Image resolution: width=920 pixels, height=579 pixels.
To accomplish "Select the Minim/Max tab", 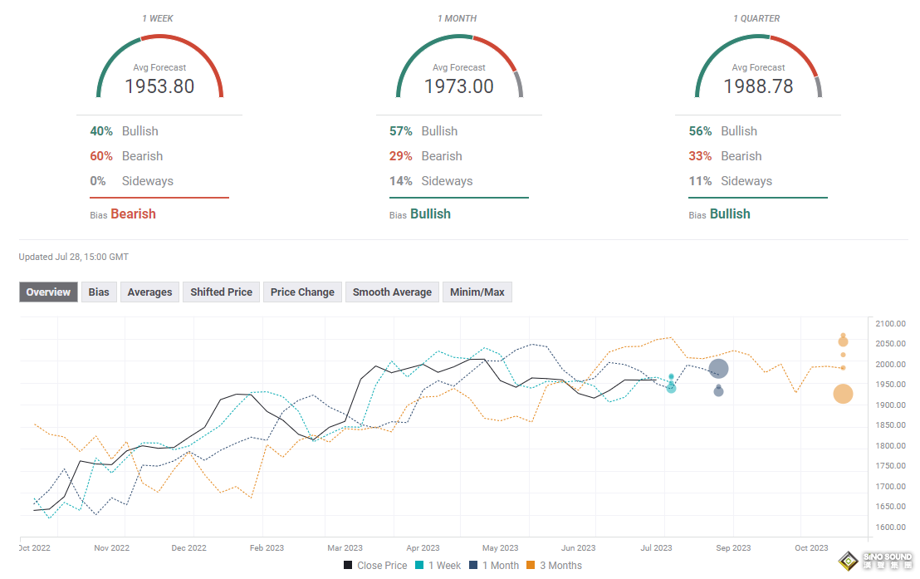I will (x=477, y=292).
